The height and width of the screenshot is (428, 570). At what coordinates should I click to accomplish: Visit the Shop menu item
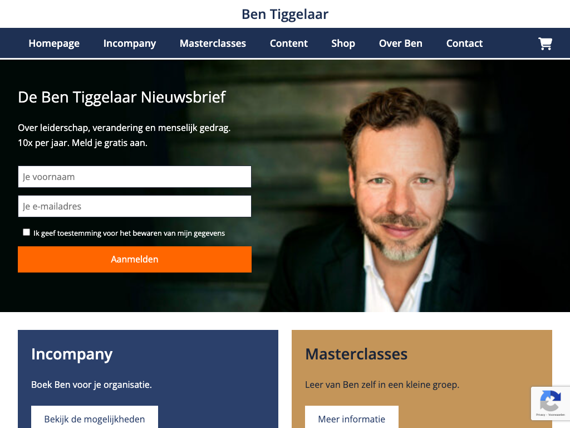coord(343,43)
